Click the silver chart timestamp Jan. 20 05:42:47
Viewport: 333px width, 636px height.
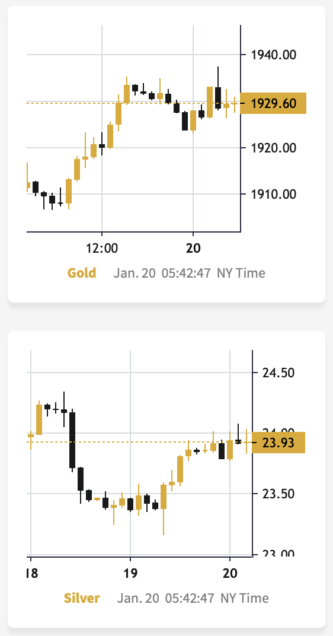(166, 598)
